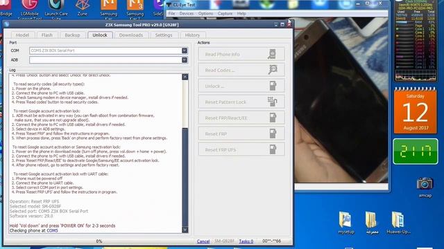Screen dimensions: 444x249
Task: Click the Reset Pattern Lock button
Action: [241, 102]
